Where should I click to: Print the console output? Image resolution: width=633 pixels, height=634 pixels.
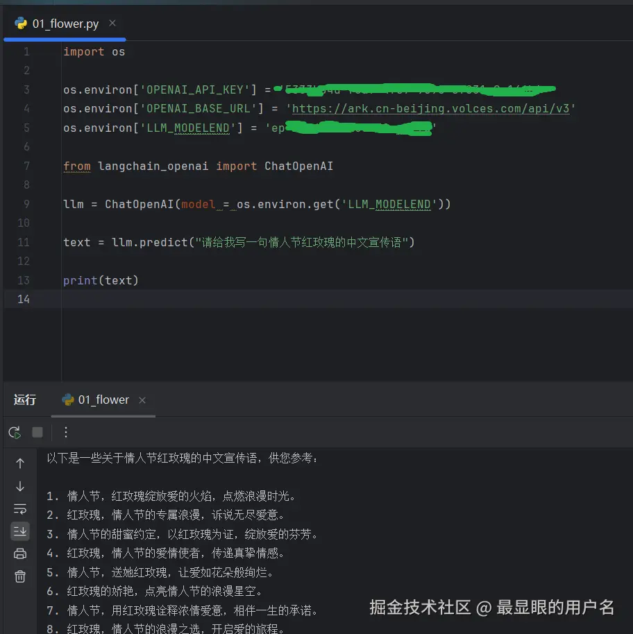pos(20,554)
